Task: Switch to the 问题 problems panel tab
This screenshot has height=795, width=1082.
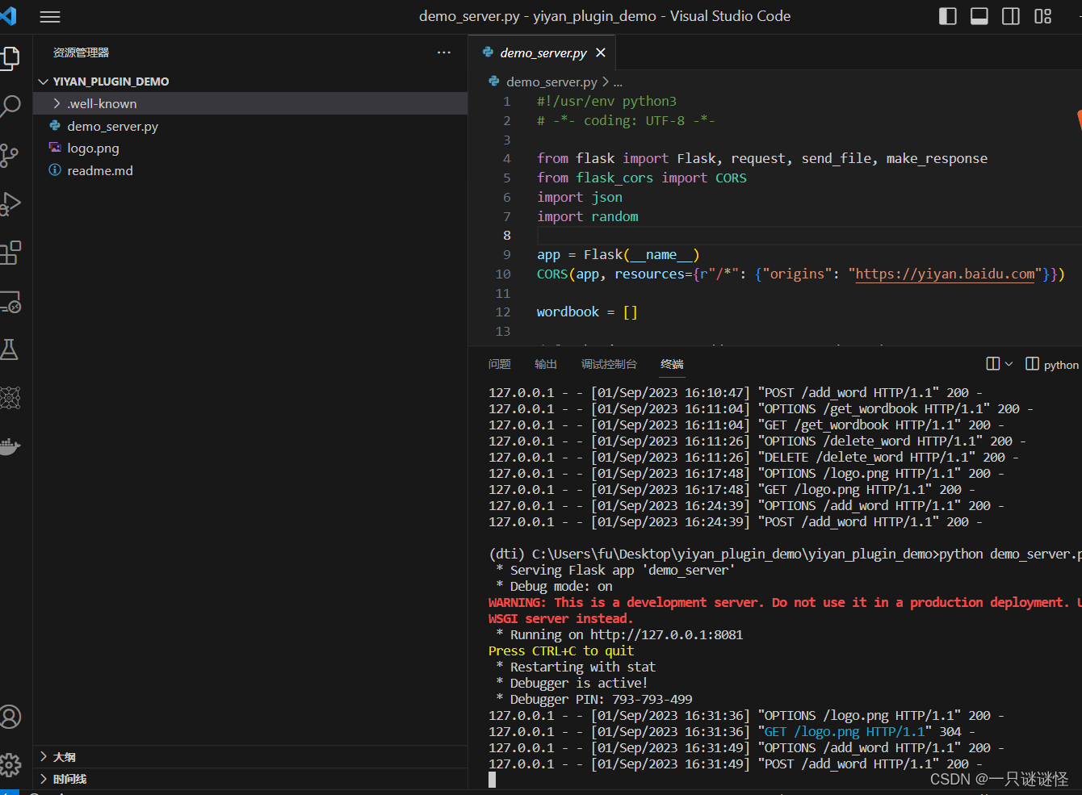Action: tap(500, 364)
